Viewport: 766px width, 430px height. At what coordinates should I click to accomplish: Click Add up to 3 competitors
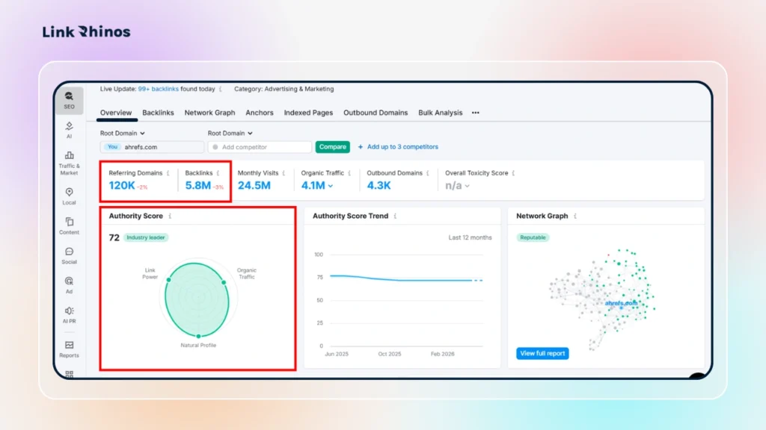[x=402, y=147]
